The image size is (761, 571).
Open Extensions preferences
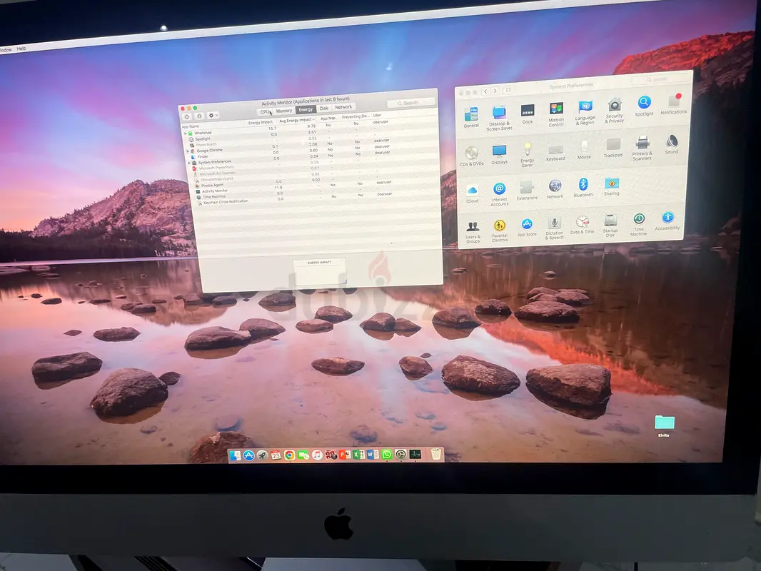point(527,191)
